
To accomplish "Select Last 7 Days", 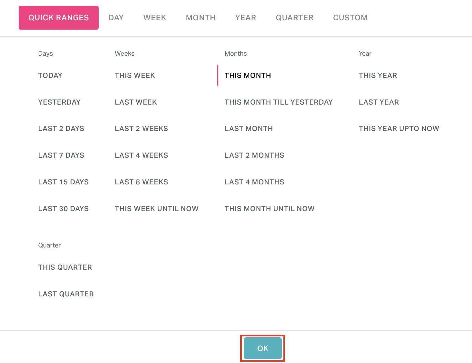I will coord(61,155).
